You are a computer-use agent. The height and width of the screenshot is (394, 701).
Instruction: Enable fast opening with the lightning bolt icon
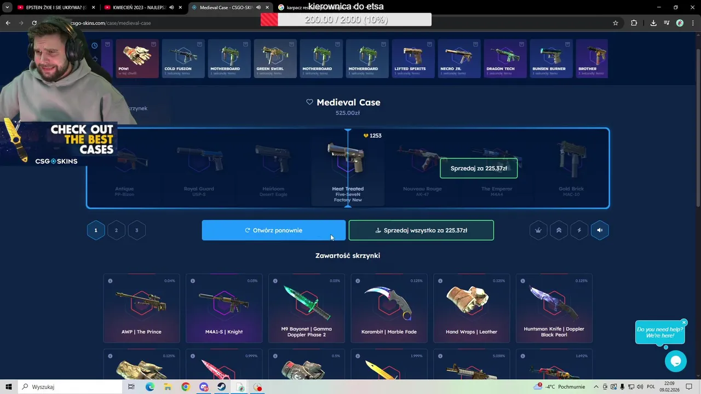click(579, 230)
